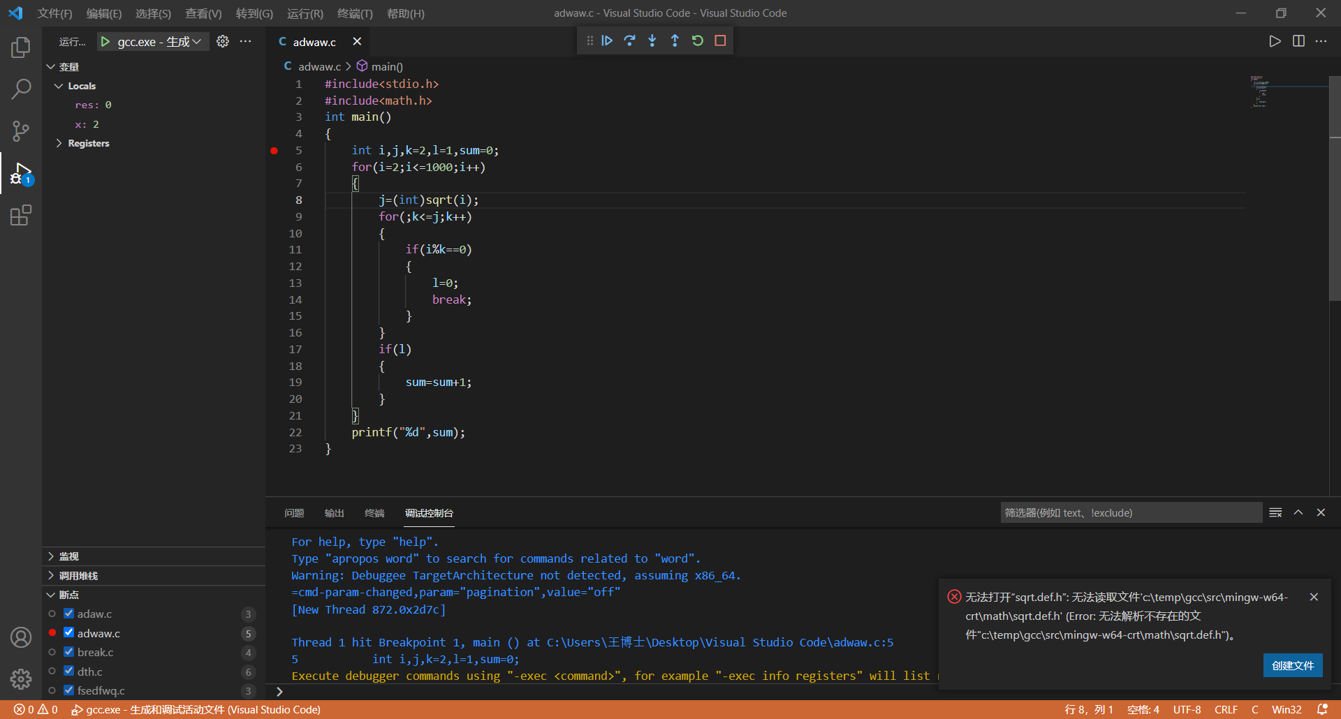Toggle the line 5 breakpoint dot

[274, 151]
